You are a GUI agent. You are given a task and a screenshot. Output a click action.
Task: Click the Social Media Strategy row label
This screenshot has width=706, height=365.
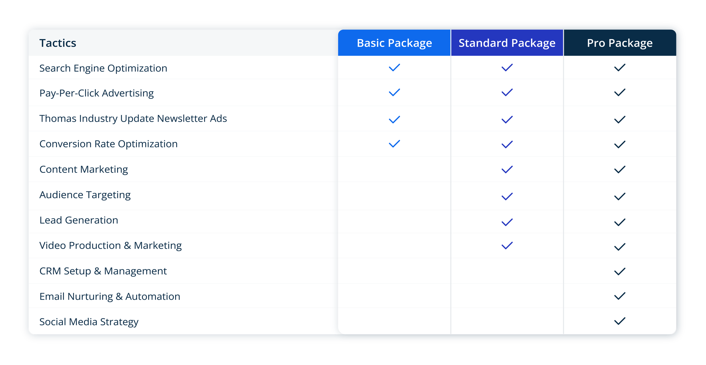[x=89, y=322]
